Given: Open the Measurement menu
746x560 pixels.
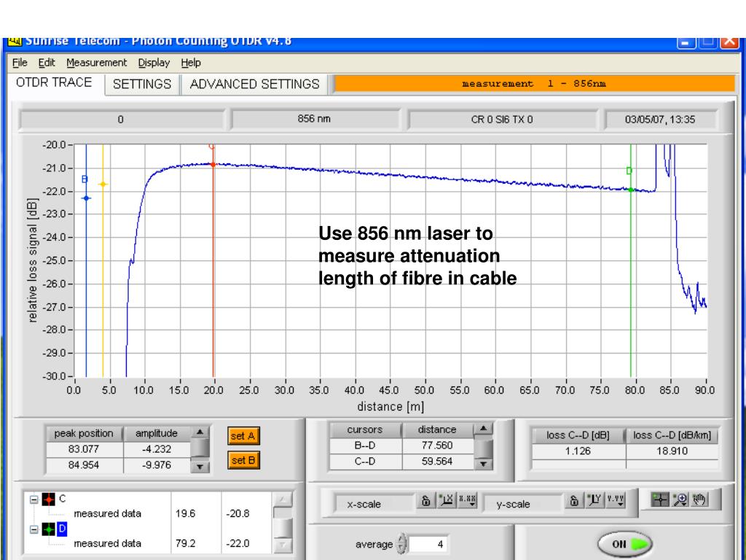Looking at the screenshot, I should pos(97,63).
